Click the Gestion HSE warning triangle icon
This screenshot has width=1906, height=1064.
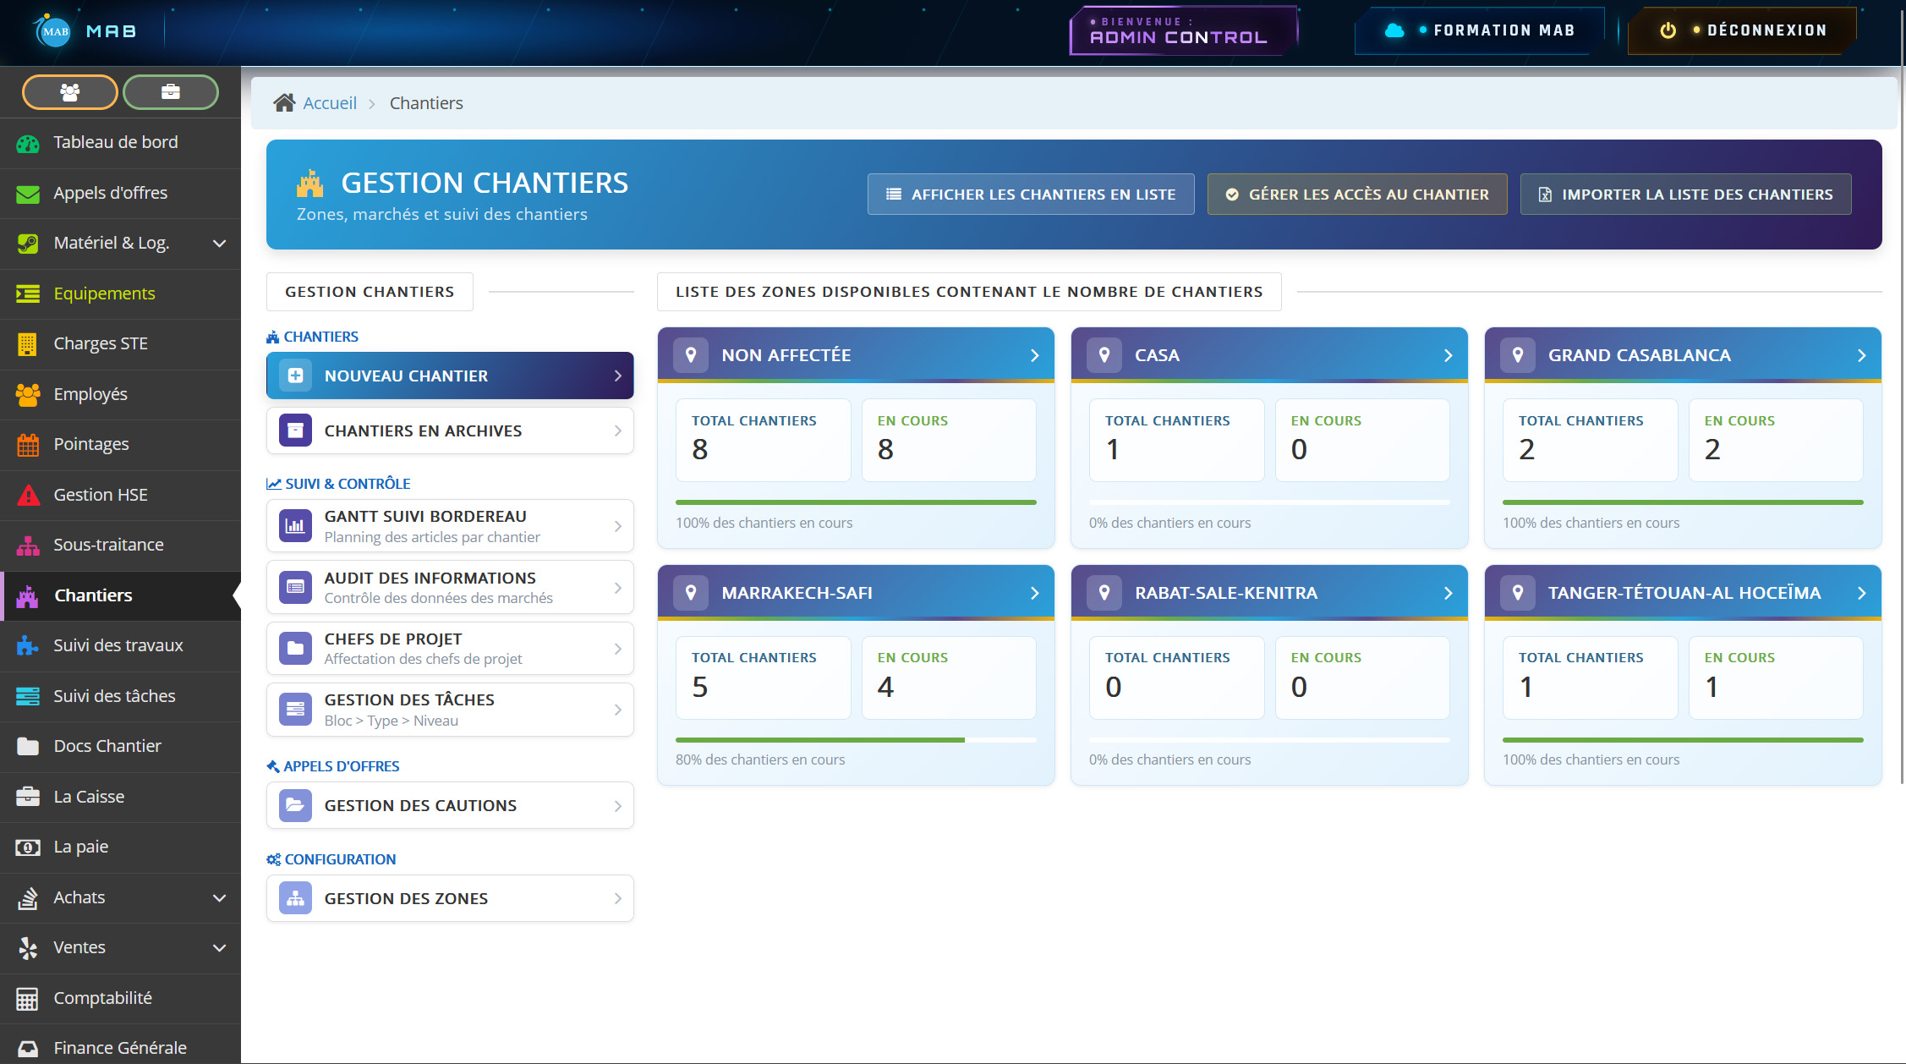tap(28, 495)
